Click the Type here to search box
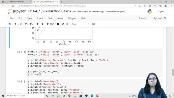 25,96
